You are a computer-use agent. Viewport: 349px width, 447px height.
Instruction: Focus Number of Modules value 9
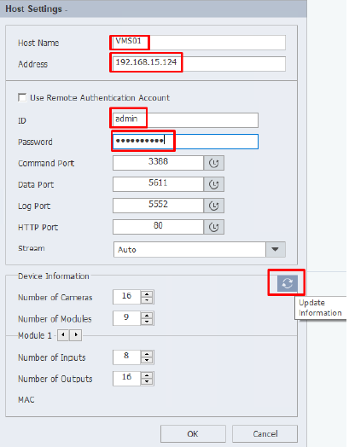click(126, 318)
